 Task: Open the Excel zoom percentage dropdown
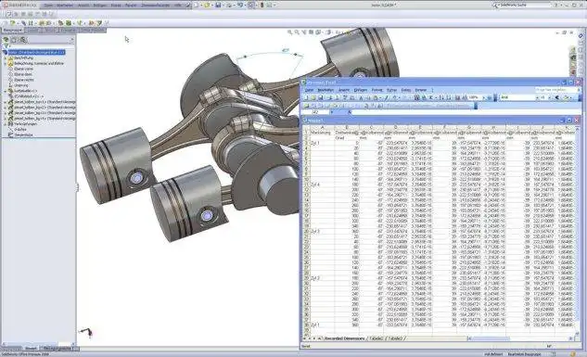pos(483,97)
